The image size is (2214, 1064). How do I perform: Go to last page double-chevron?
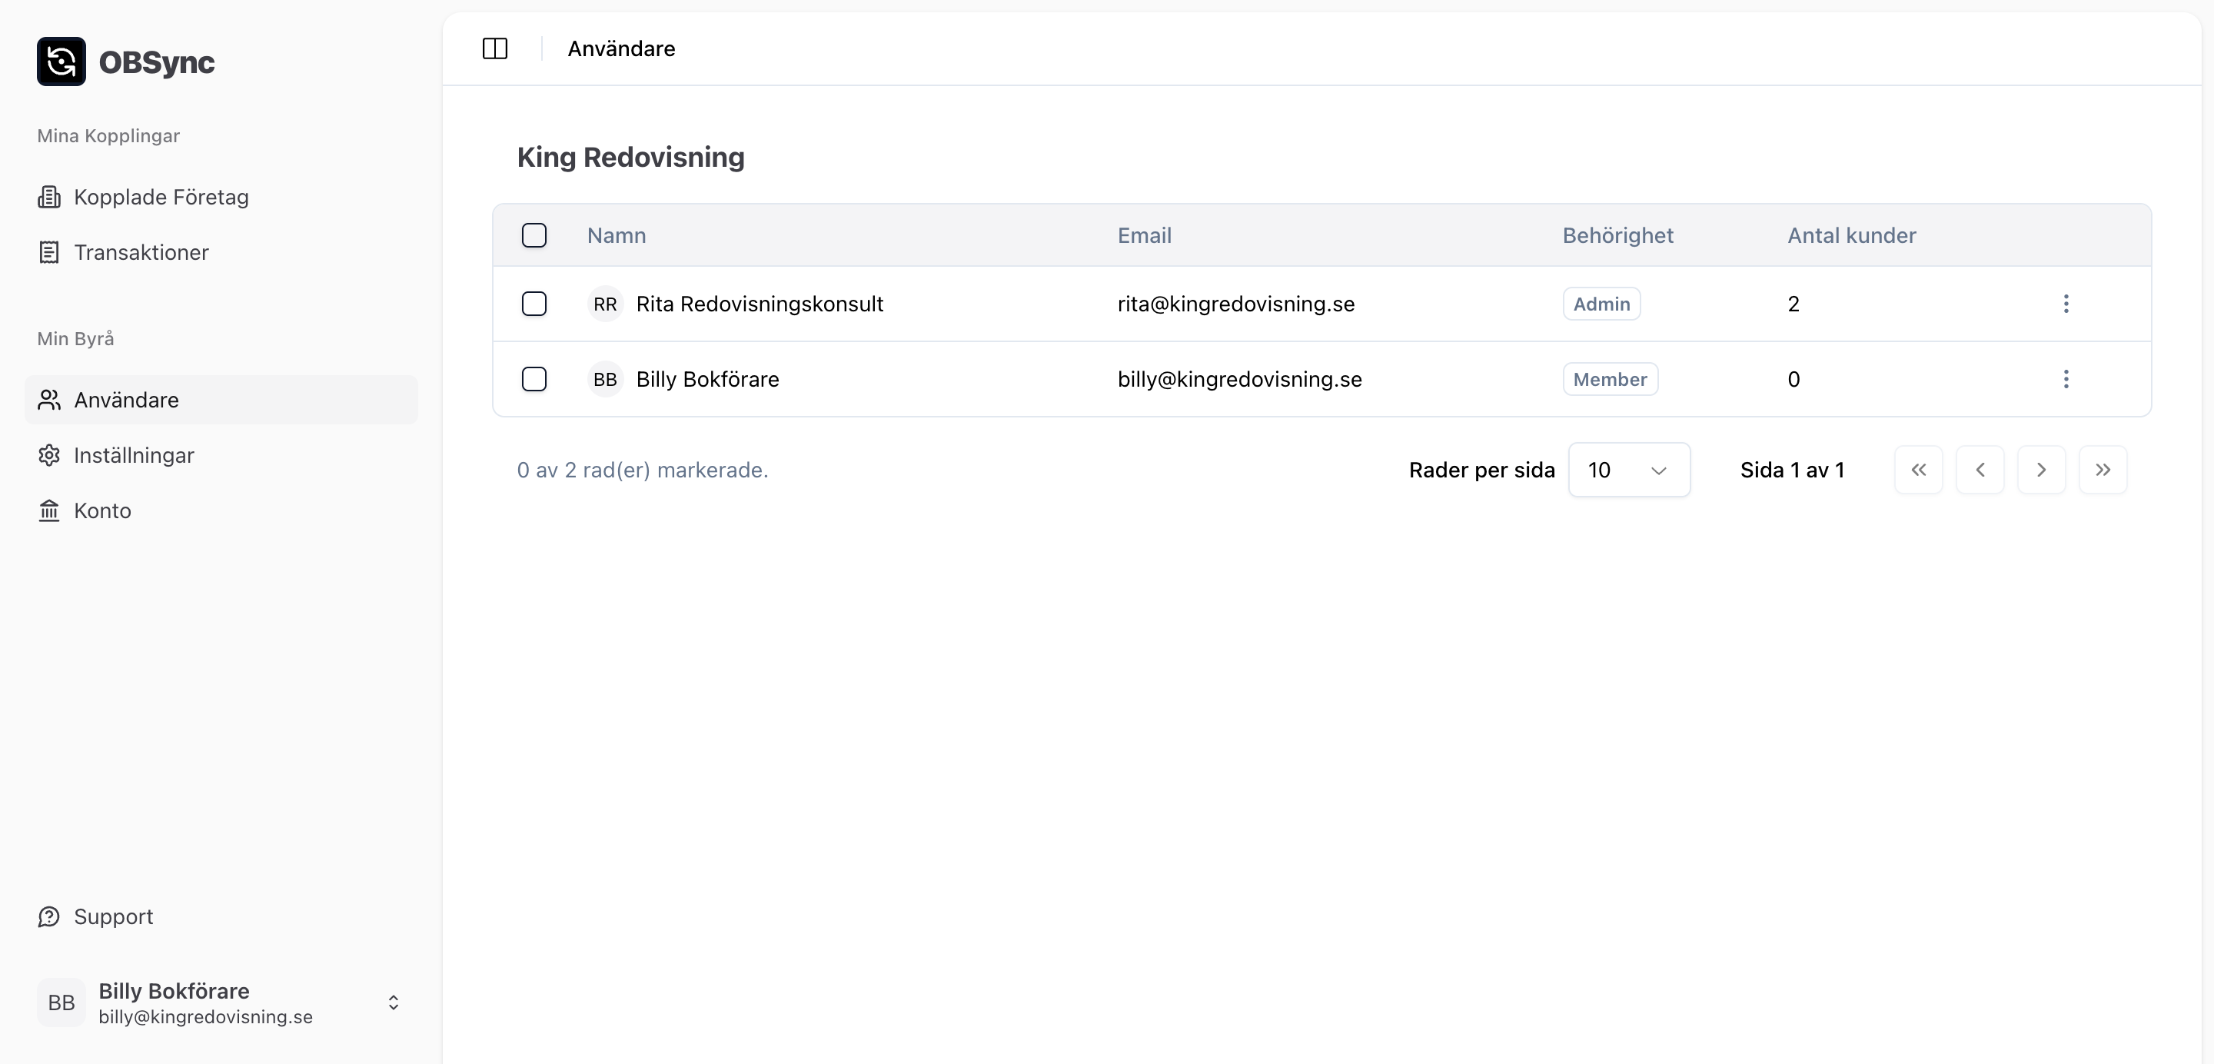pos(2103,470)
